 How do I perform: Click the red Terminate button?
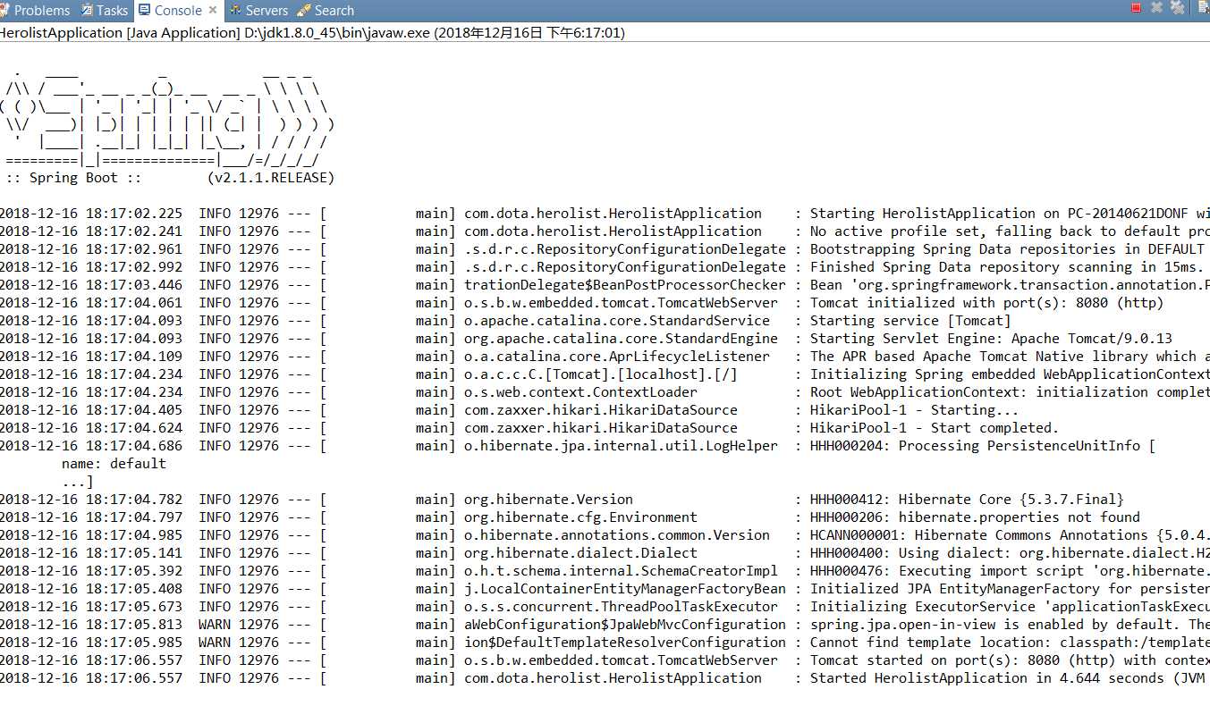1137,8
